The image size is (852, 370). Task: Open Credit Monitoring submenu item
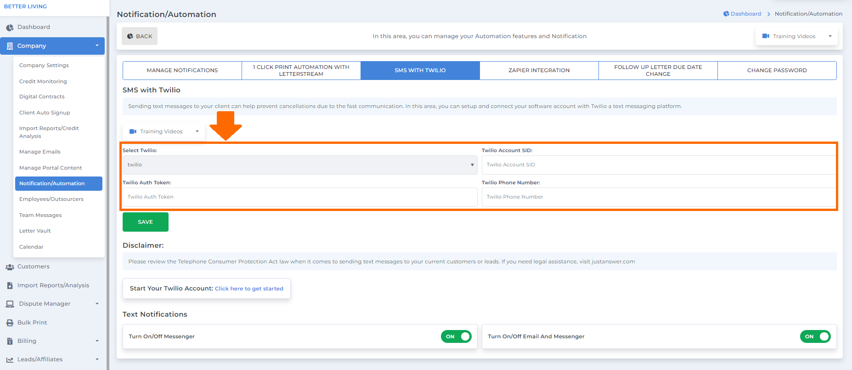pos(43,81)
